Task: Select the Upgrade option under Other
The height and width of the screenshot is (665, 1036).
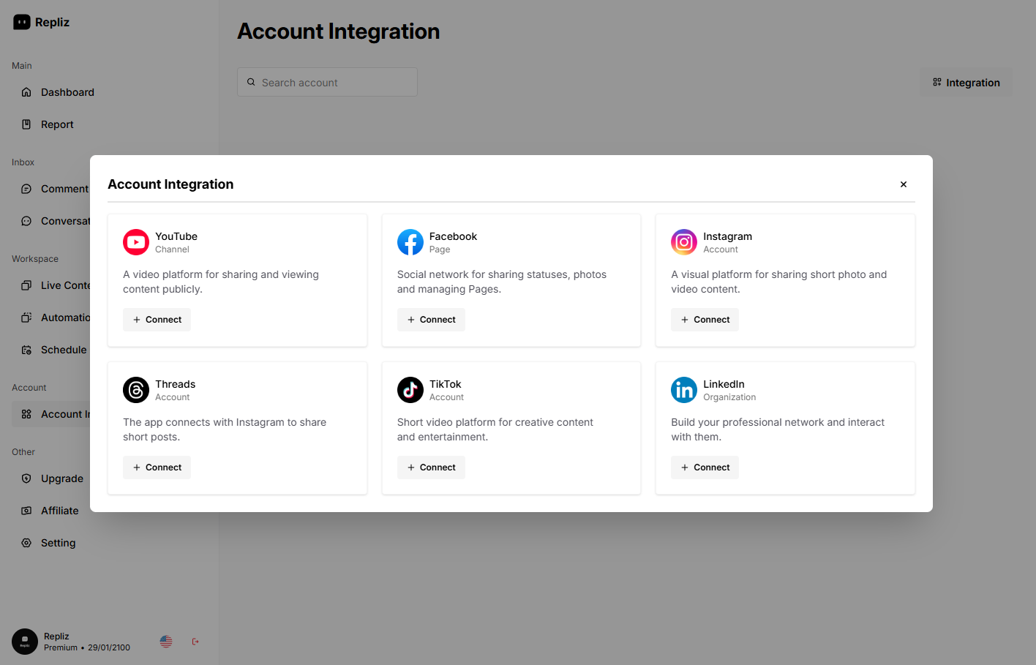Action: (x=63, y=478)
